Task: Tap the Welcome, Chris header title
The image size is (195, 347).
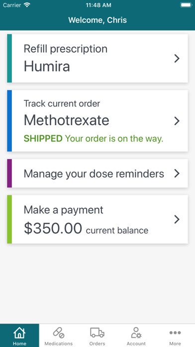Action: pos(97,20)
